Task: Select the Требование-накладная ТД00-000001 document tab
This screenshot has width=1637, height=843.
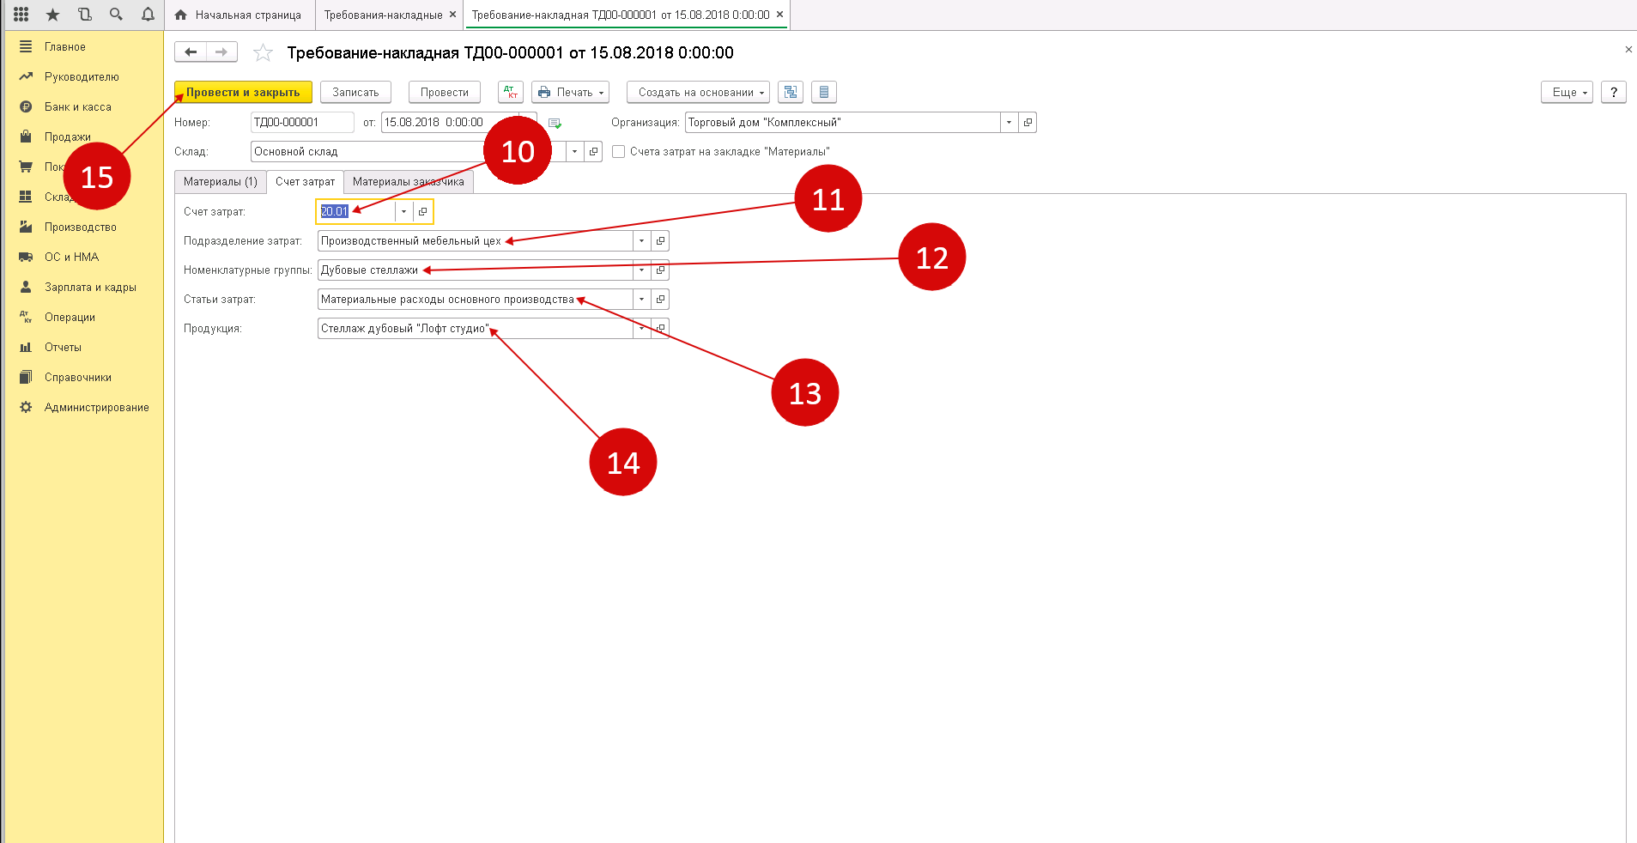Action: coord(620,15)
